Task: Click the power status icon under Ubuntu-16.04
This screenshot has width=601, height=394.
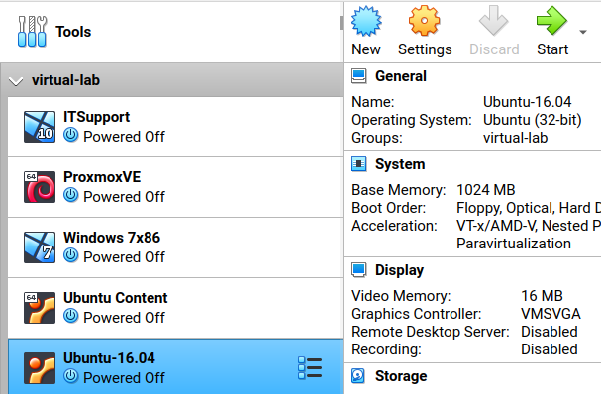Action: click(x=71, y=376)
